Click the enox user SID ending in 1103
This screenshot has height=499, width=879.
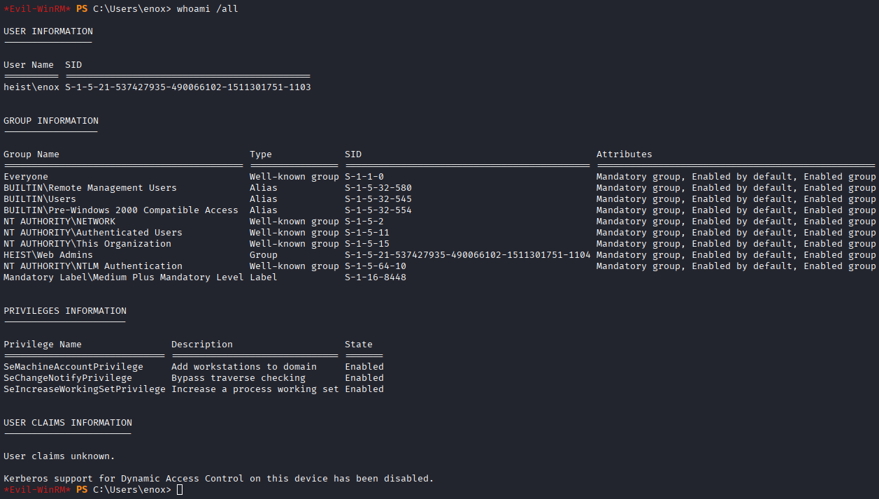(188, 87)
